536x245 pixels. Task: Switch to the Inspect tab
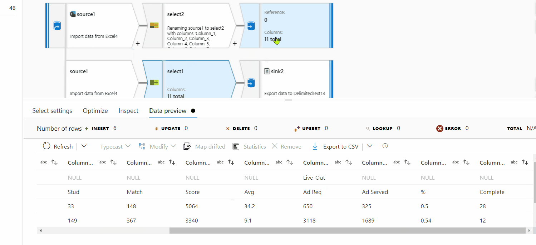tap(128, 111)
